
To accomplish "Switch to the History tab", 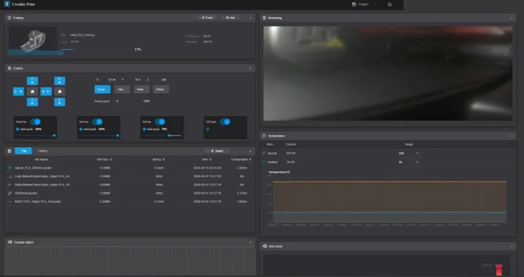I will point(43,151).
